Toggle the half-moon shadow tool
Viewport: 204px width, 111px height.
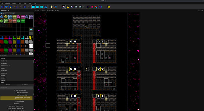(51, 7)
